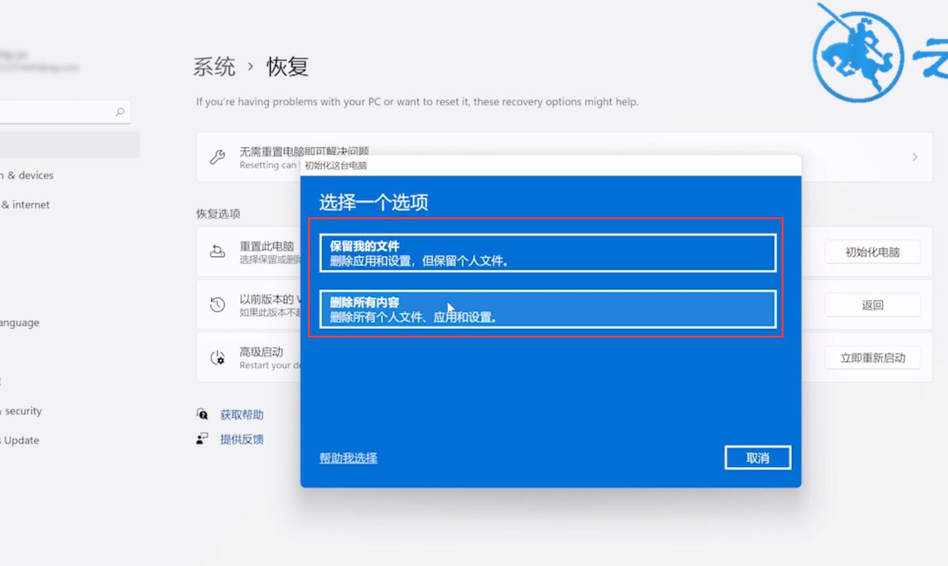This screenshot has width=948, height=566.
Task: Click the 高级启动 row label
Action: [x=261, y=352]
